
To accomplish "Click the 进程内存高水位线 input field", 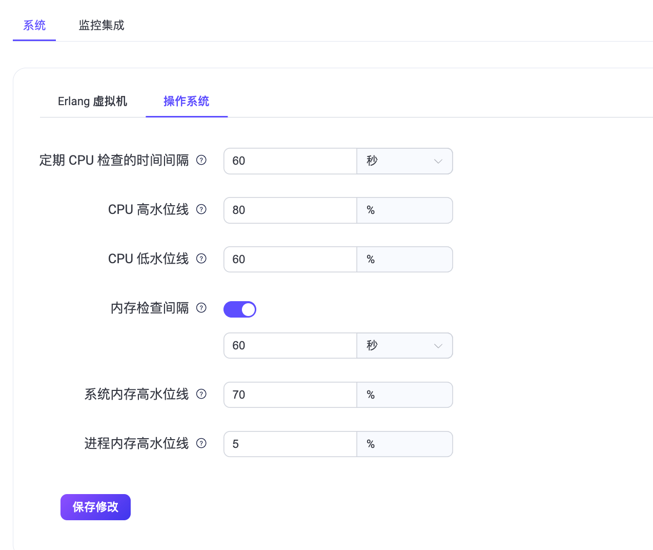I will (290, 444).
